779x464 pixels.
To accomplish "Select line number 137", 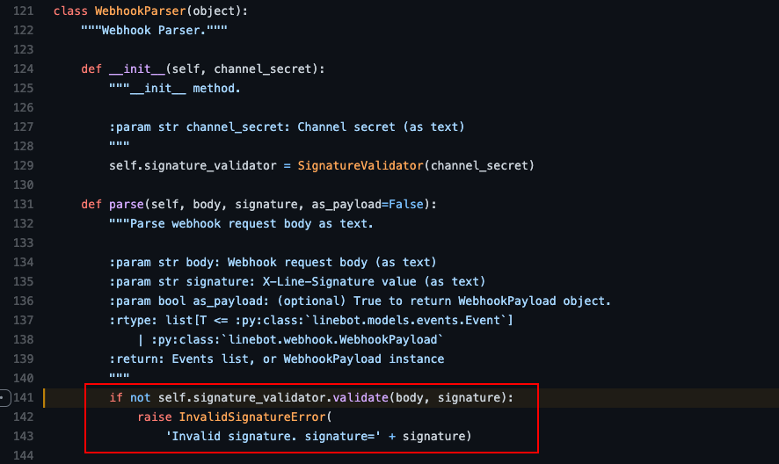I will coord(24,321).
